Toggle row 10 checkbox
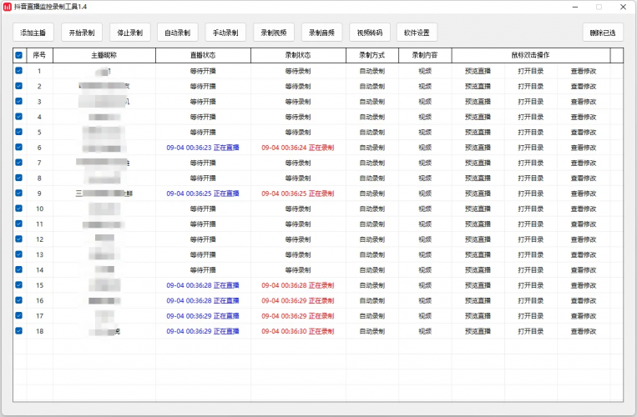The width and height of the screenshot is (637, 417). [18, 208]
